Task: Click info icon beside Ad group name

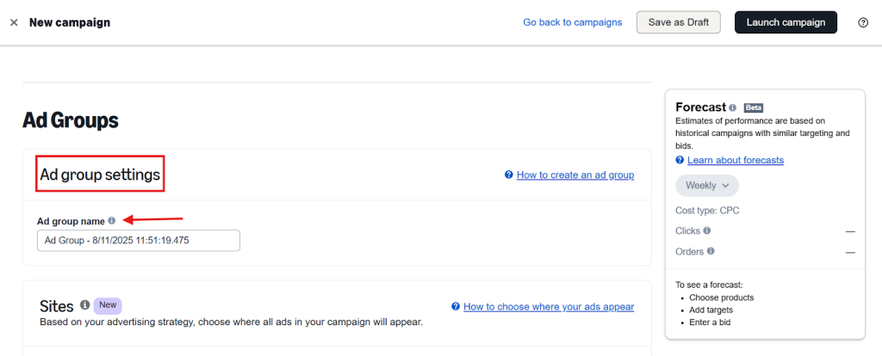Action: coord(111,221)
